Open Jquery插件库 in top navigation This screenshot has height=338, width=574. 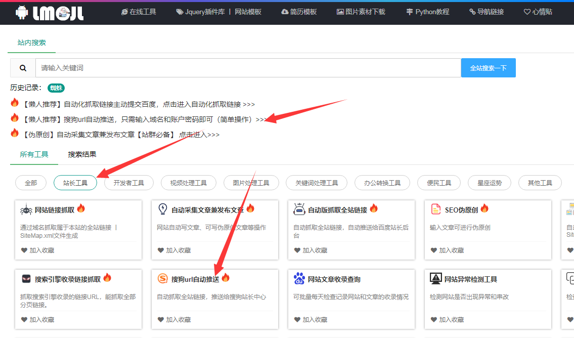click(x=201, y=12)
